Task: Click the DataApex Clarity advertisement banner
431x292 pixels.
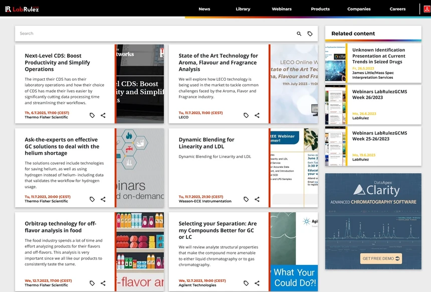Action: [x=373, y=221]
